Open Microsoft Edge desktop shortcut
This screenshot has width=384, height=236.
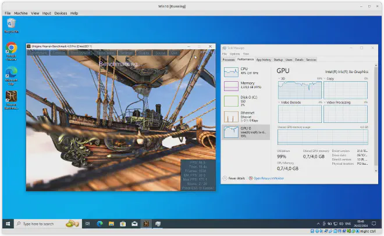[11, 73]
